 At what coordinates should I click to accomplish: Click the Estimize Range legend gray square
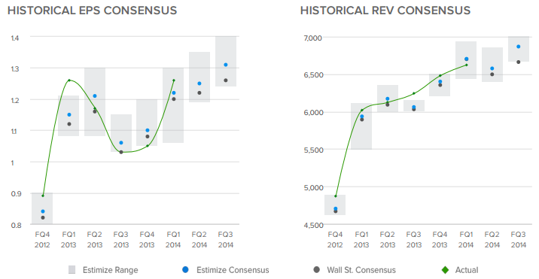72,270
